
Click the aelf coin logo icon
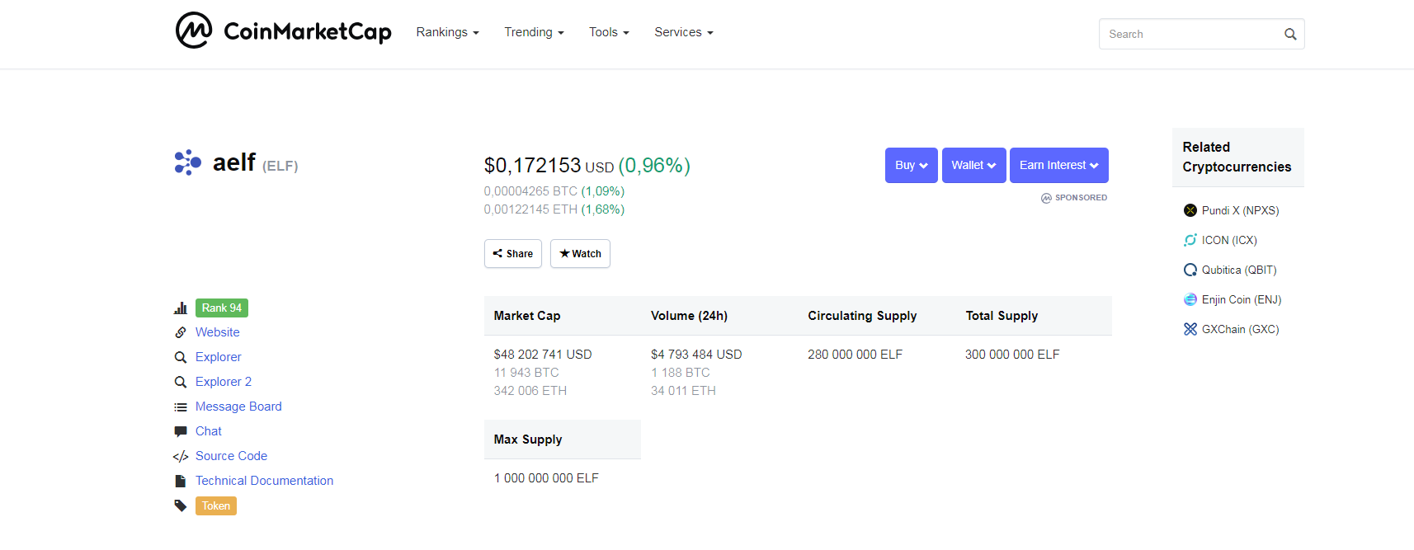click(x=188, y=162)
